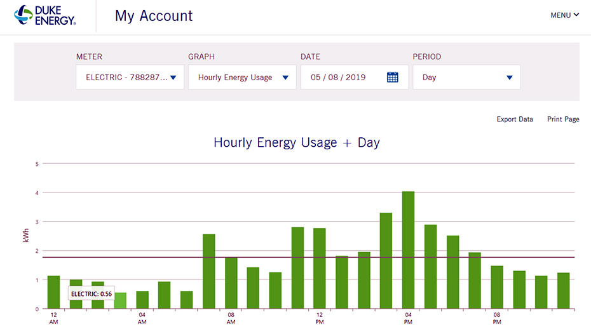The height and width of the screenshot is (329, 591).
Task: Click the 04 AM usage bar
Action: click(x=142, y=300)
